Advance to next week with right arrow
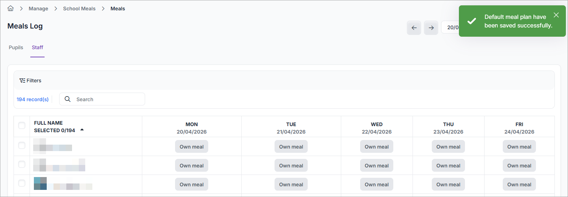 tap(431, 28)
